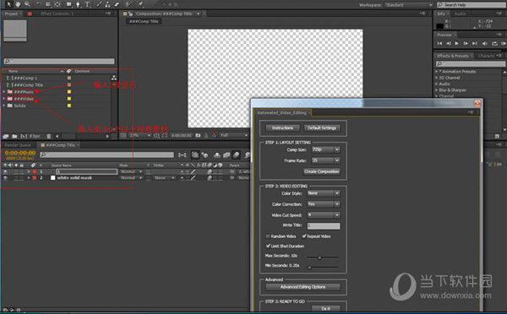Image resolution: width=507 pixels, height=314 pixels.
Task: Select the Puppet Pin tool
Action: click(141, 4)
